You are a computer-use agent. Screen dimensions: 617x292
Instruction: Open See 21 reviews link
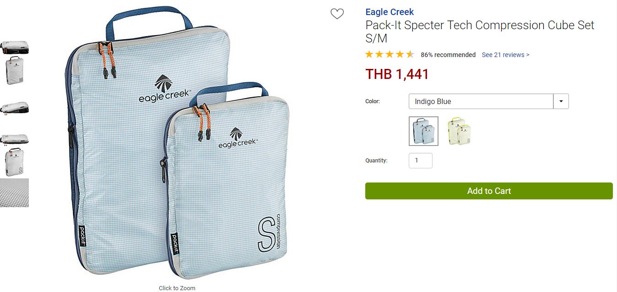tap(505, 55)
